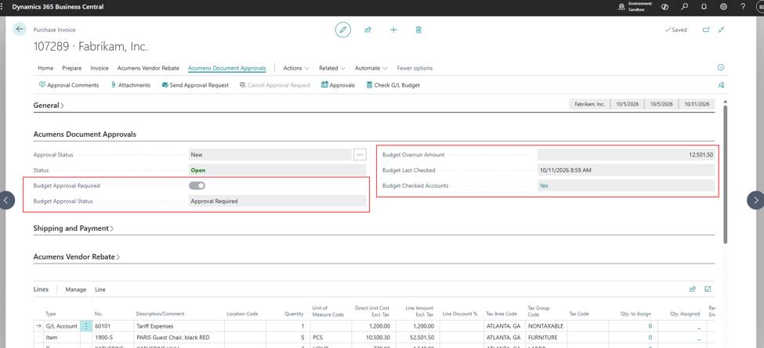The height and width of the screenshot is (348, 764).
Task: Open the app launcher dots beside Dynamics 365
Action: [x=3, y=7]
